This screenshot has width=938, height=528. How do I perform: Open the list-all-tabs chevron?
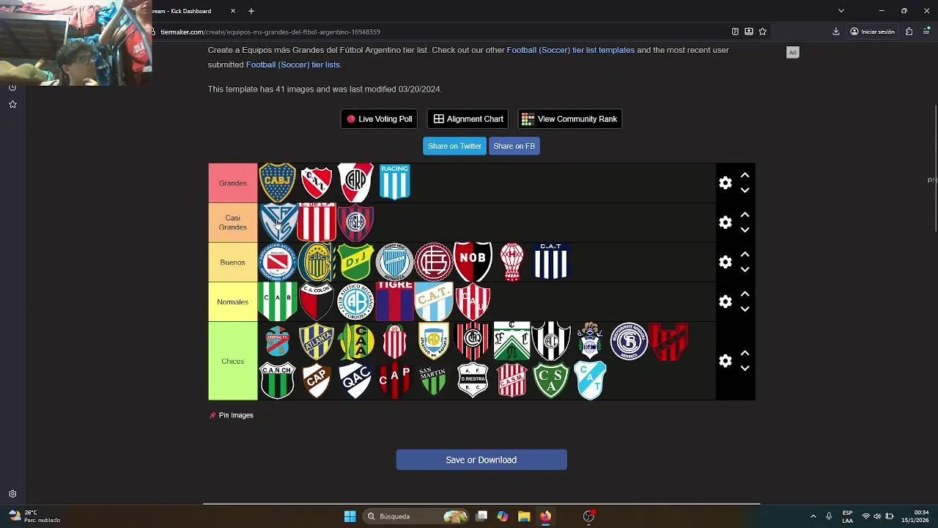[x=841, y=11]
